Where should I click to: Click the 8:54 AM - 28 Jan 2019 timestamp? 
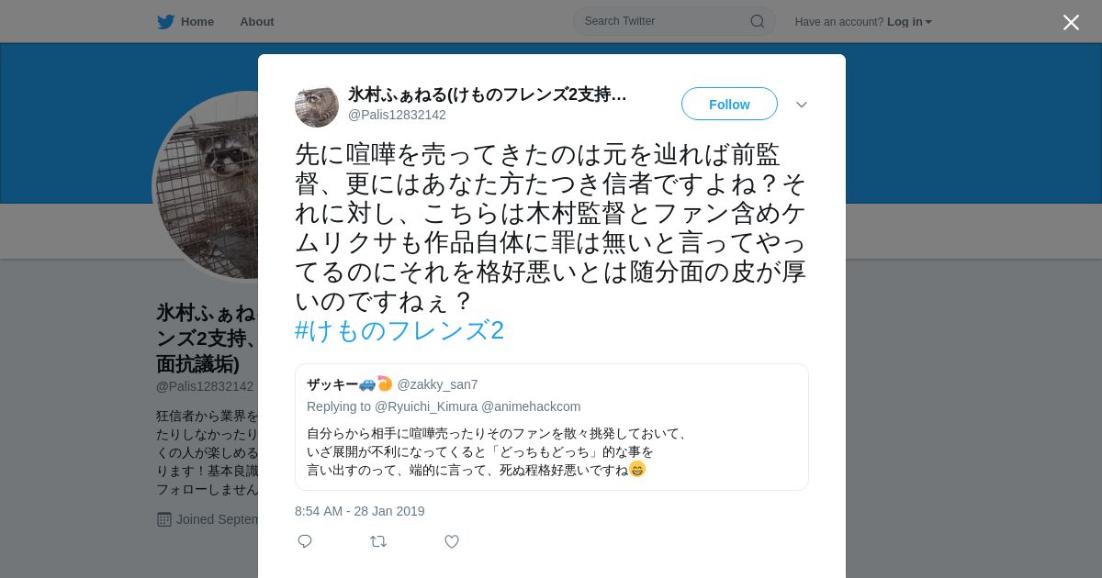click(x=360, y=511)
